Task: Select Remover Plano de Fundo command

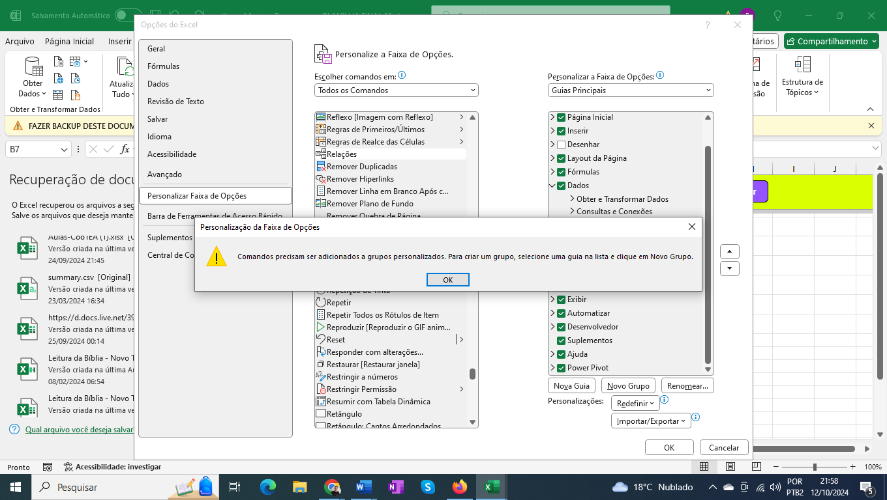Action: (391, 204)
